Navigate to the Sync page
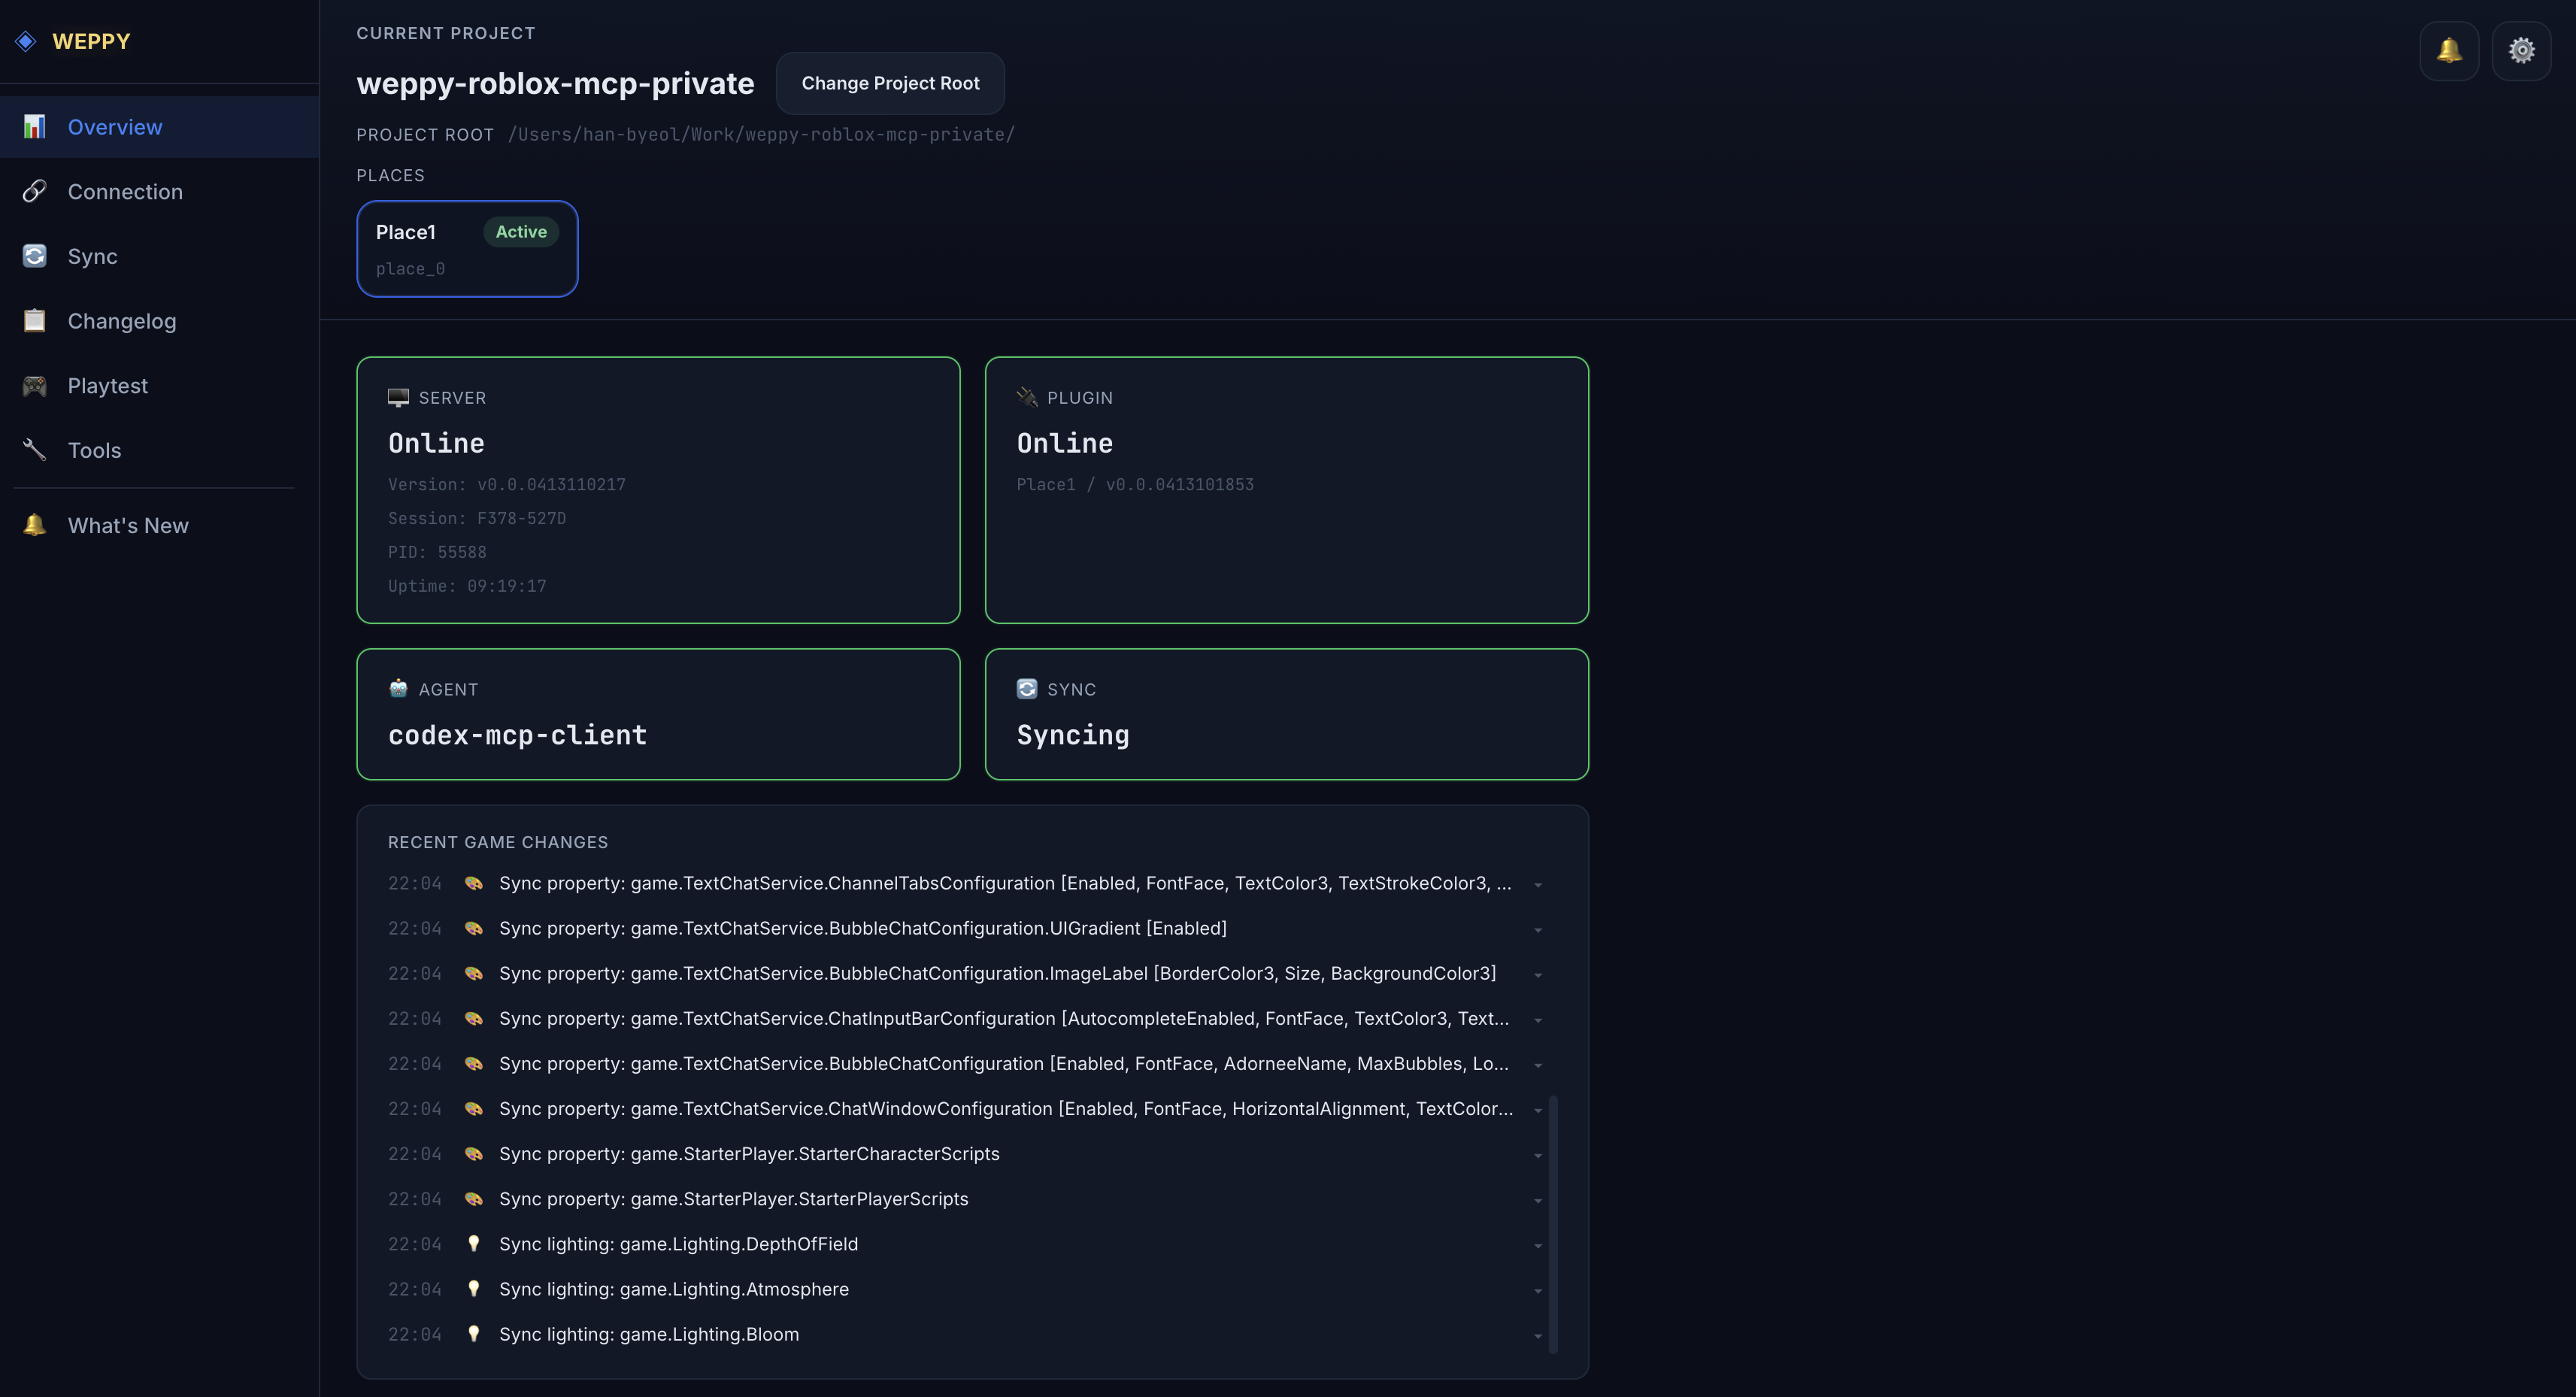 click(x=93, y=256)
